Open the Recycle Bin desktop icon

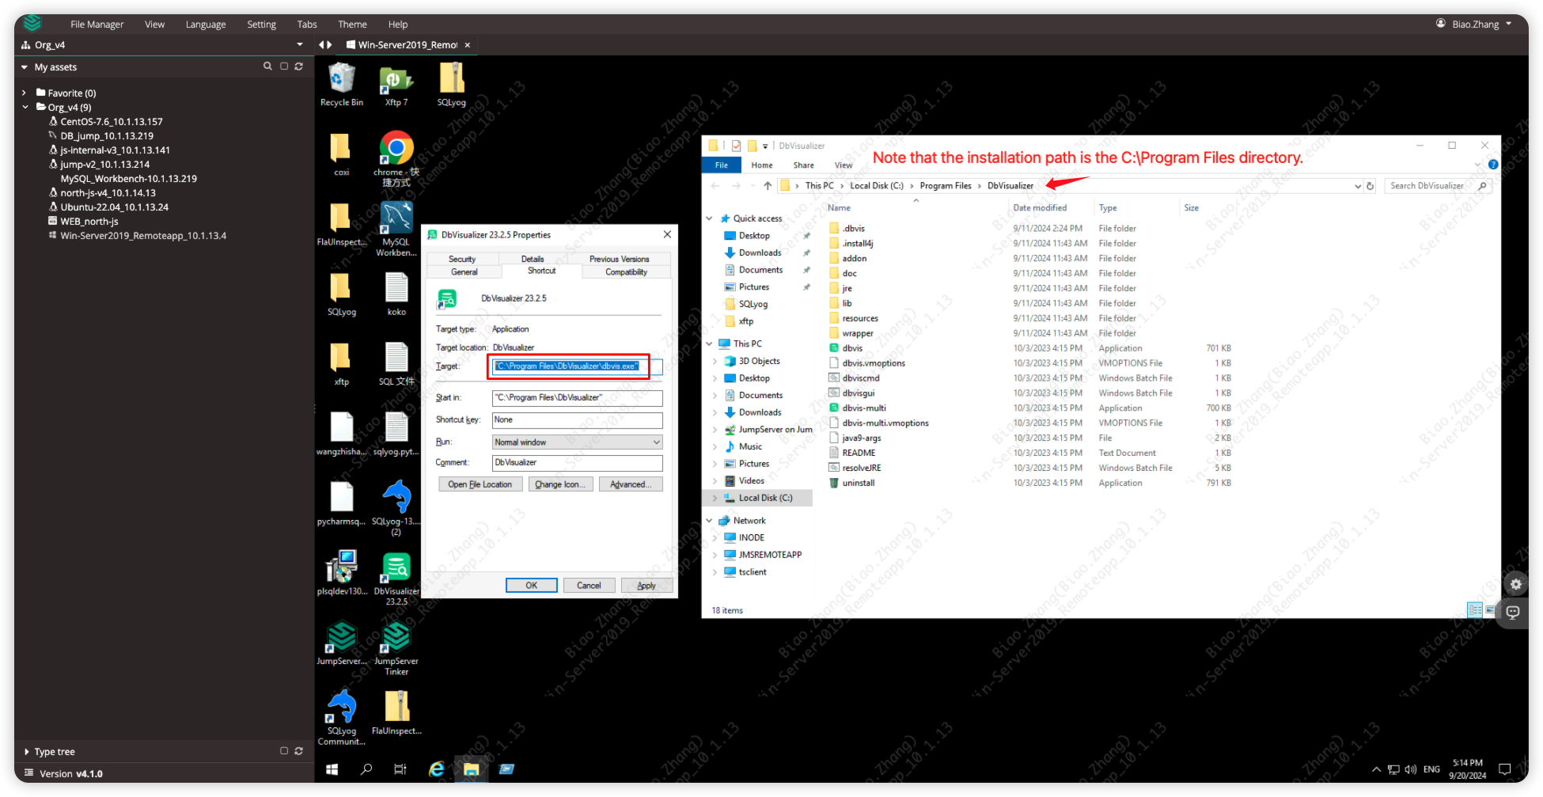342,85
